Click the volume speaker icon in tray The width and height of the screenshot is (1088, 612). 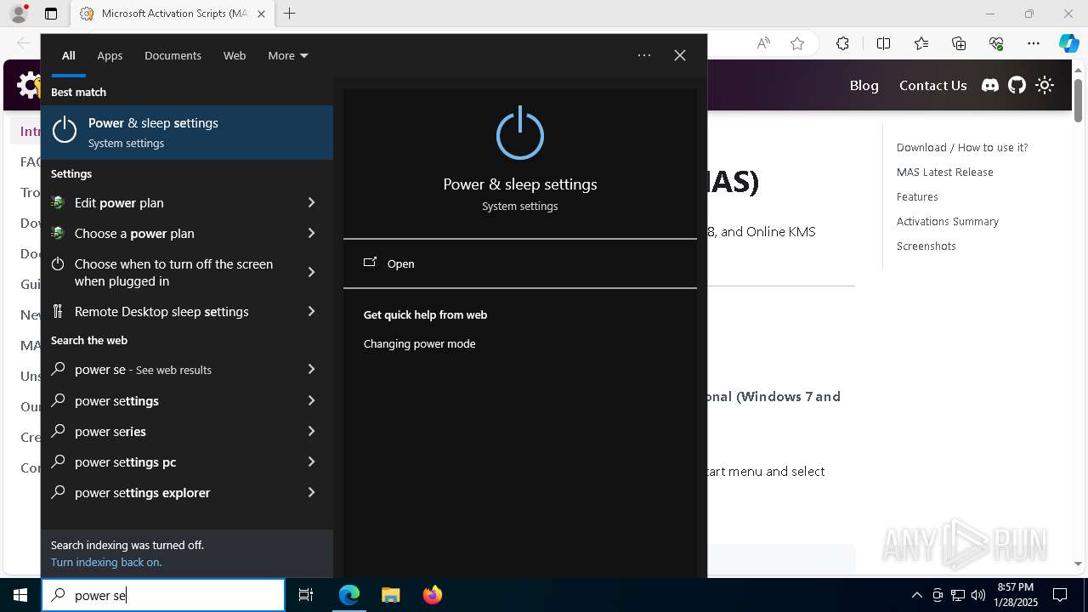coord(977,595)
